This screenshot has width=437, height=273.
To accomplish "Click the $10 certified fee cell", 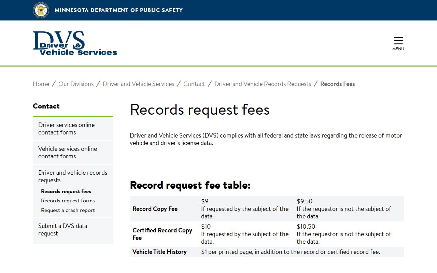I will 246,234.
